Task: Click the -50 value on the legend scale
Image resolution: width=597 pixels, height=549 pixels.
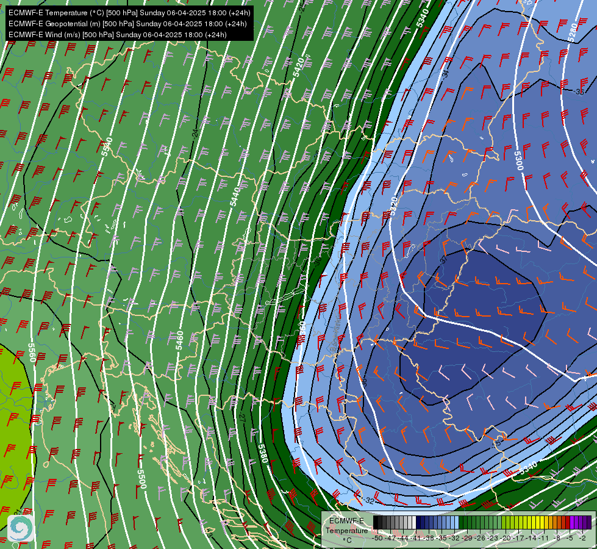Action: pyautogui.click(x=377, y=539)
